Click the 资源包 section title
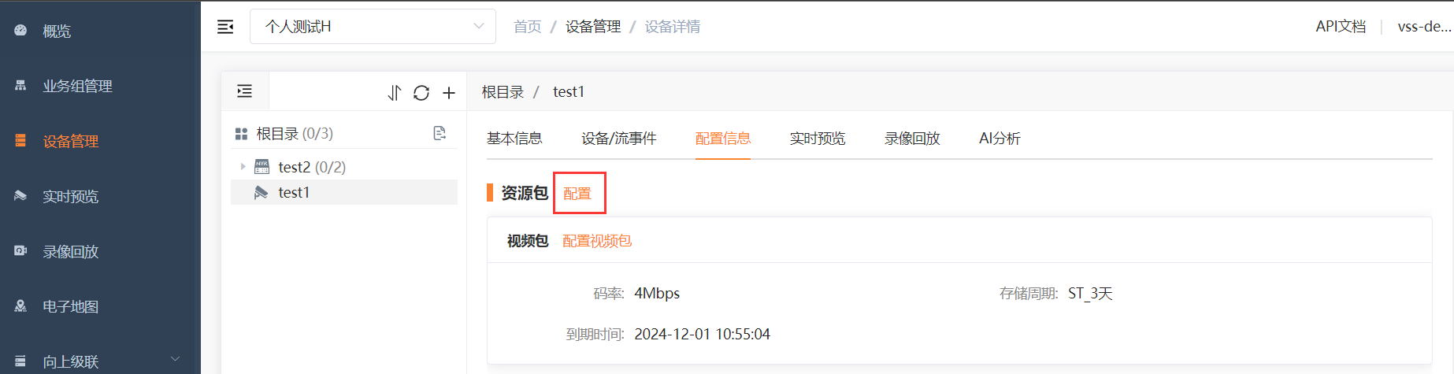Screen dimensions: 1454x374 point(525,193)
